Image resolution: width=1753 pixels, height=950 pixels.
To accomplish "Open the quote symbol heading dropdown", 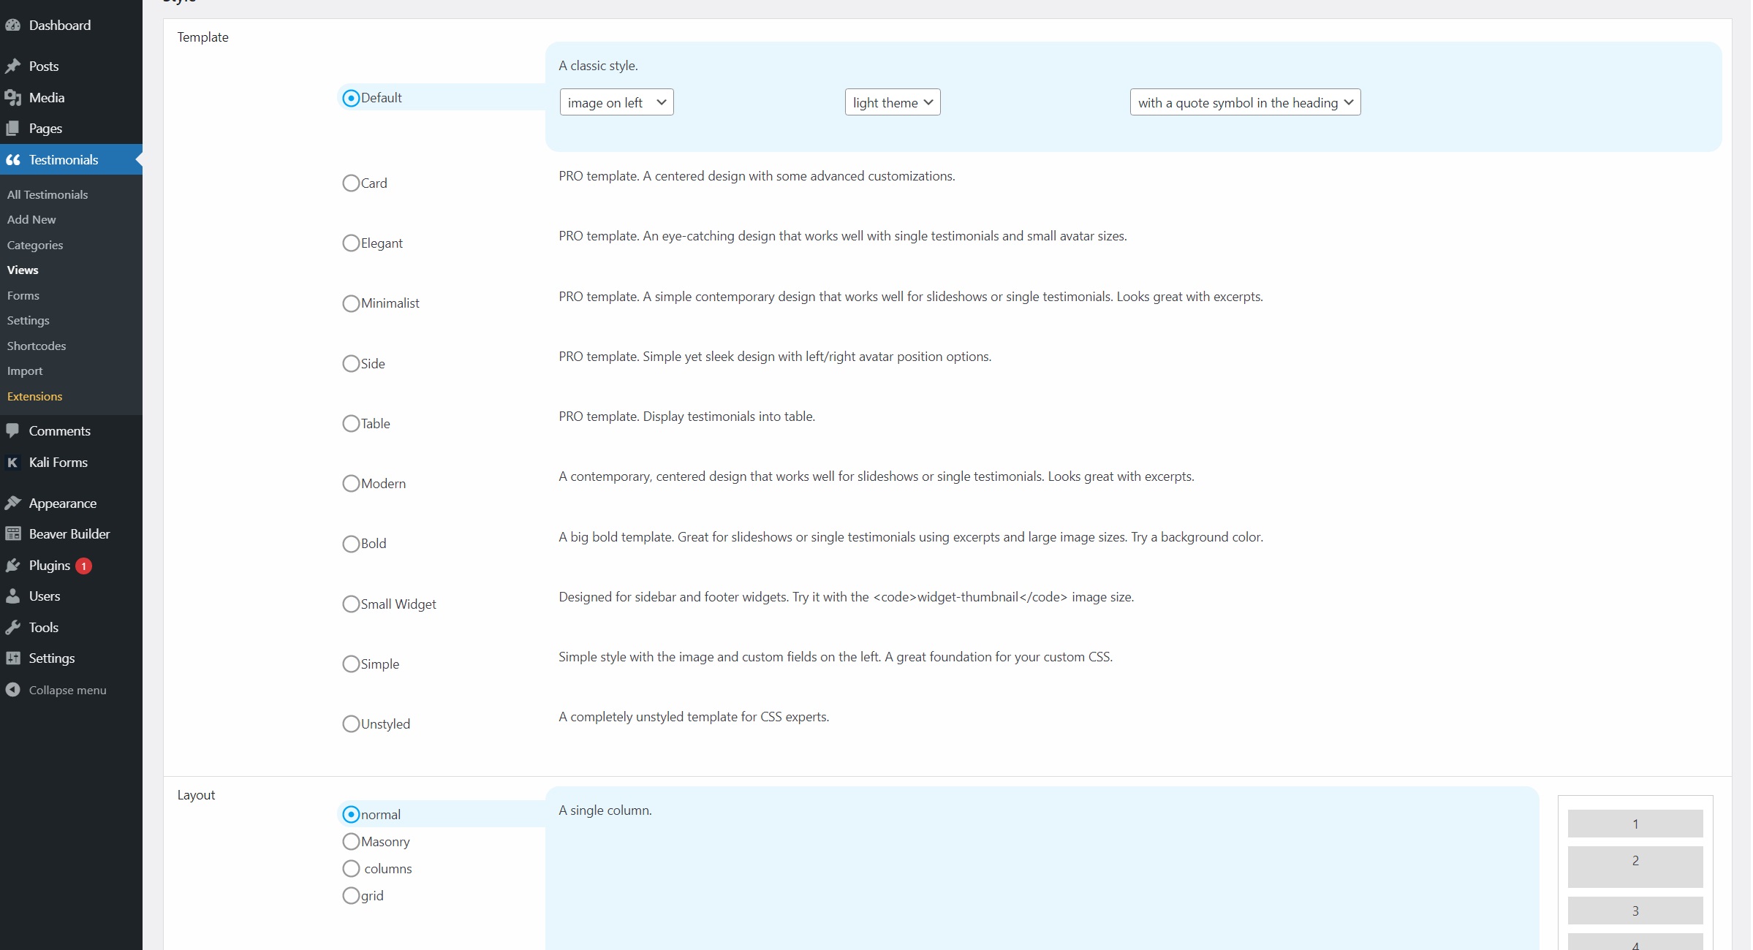I will [x=1245, y=102].
